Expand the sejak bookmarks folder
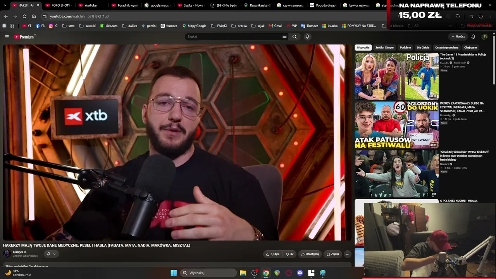Image resolution: width=496 pixels, height=279 pixels. 258,26
